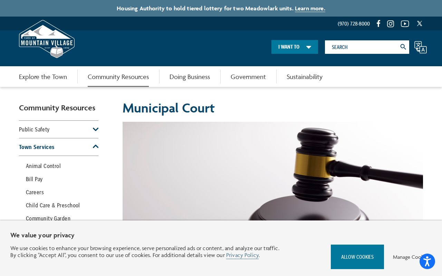The width and height of the screenshot is (442, 276).
Task: Collapse the Town Services section chevron
Action: (96, 147)
